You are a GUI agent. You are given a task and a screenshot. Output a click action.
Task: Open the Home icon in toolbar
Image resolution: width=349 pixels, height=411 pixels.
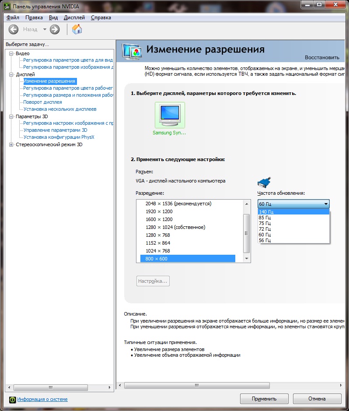tap(77, 29)
